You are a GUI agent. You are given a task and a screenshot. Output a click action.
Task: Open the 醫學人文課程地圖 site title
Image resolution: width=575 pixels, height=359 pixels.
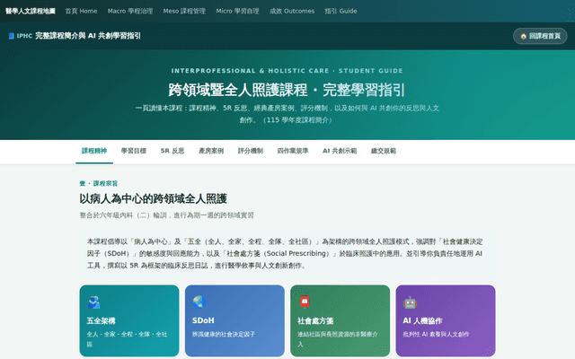(x=31, y=11)
